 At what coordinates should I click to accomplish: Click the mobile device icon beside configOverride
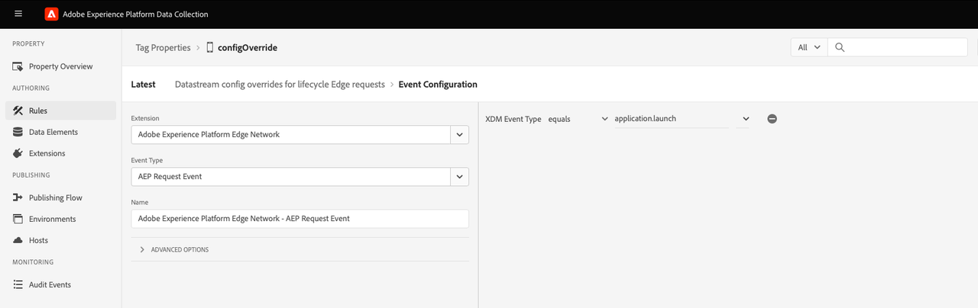[x=210, y=47]
